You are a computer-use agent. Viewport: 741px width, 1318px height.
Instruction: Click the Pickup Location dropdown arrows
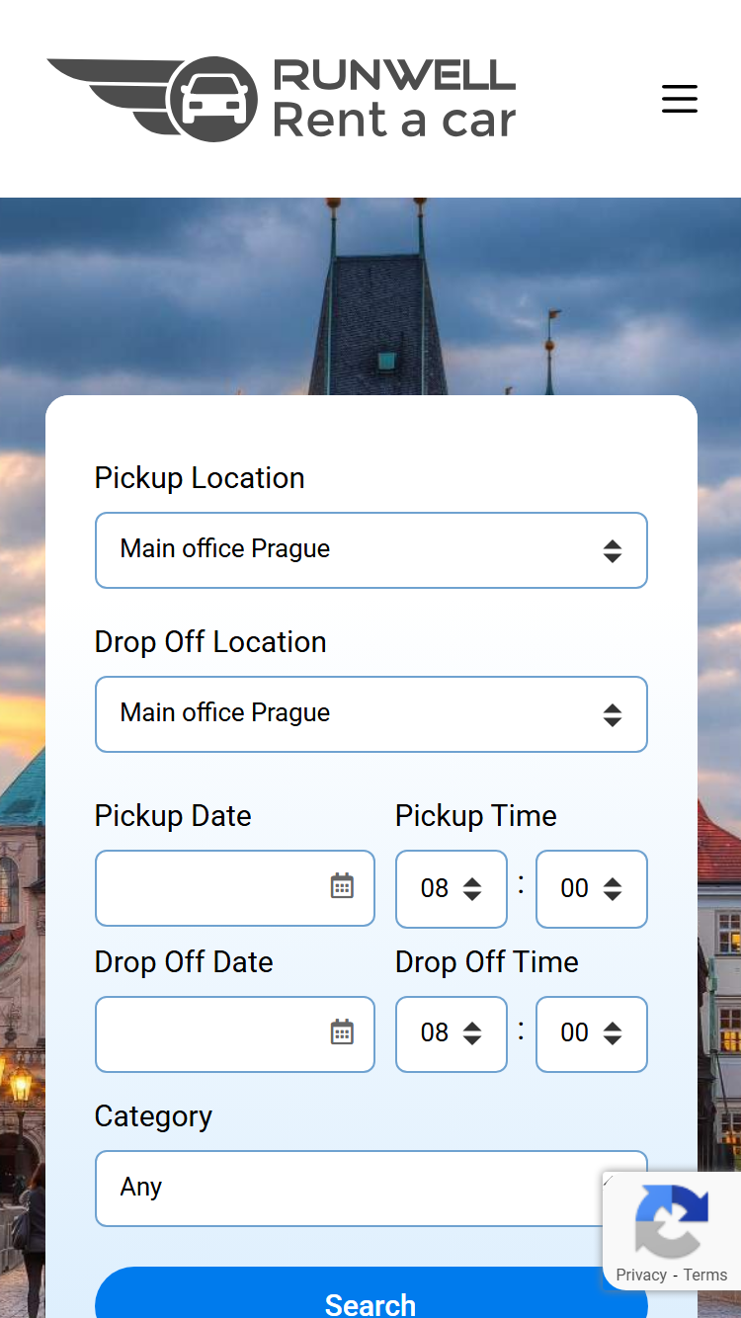pyautogui.click(x=613, y=551)
